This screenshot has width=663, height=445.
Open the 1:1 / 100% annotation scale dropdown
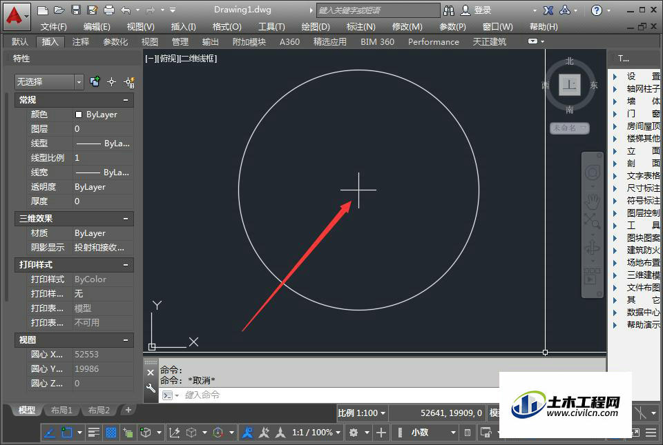point(316,433)
